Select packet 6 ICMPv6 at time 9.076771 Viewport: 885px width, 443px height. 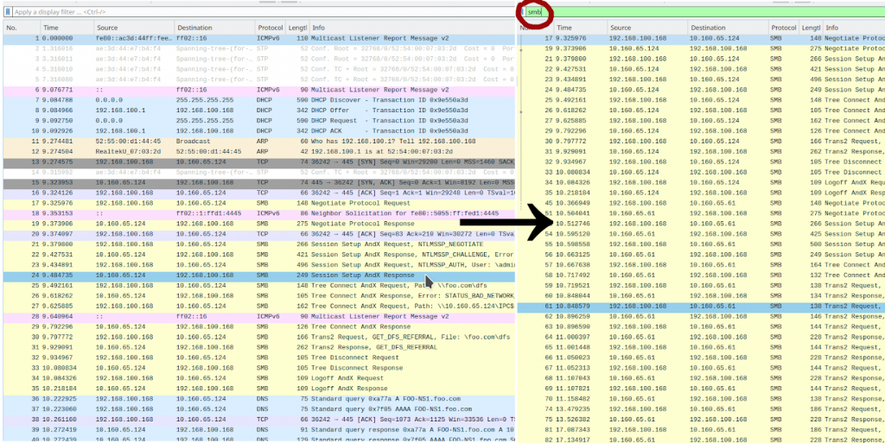tap(259, 90)
